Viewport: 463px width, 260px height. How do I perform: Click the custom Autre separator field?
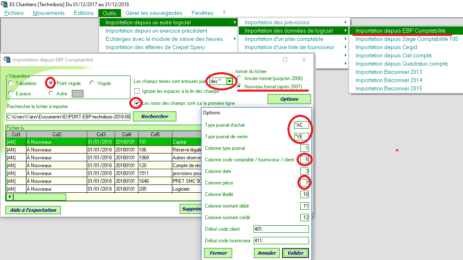[x=78, y=94]
